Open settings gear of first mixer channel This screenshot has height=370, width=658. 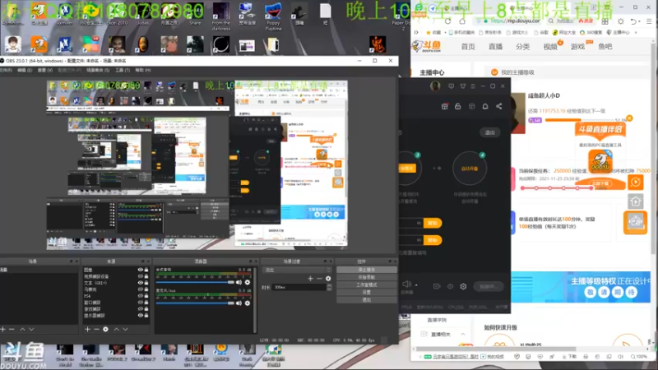click(x=248, y=282)
